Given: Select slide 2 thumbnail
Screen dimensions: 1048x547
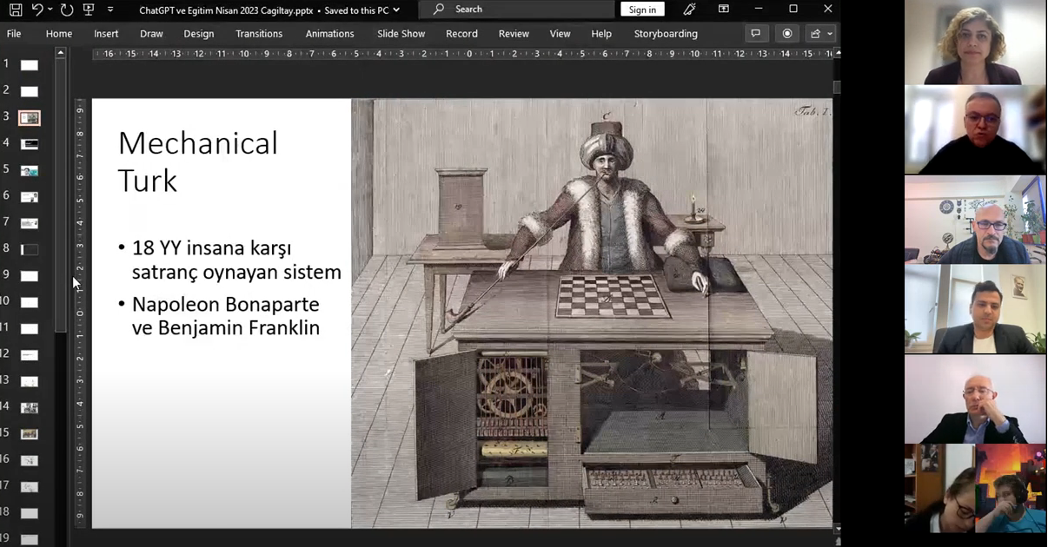Looking at the screenshot, I should (30, 91).
